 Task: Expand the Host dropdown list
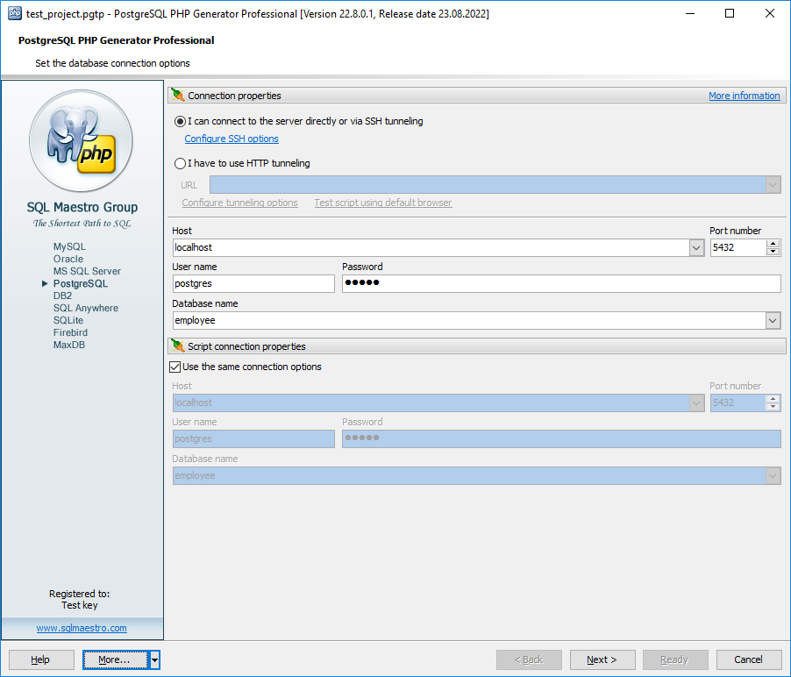(x=696, y=248)
